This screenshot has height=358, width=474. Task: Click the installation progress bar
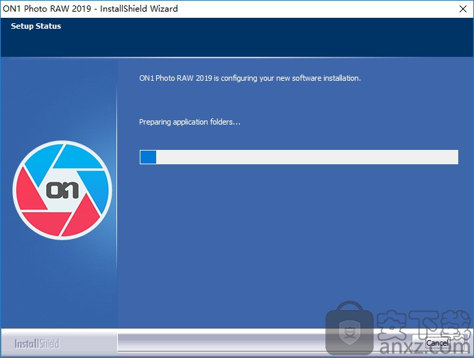pyautogui.click(x=299, y=157)
